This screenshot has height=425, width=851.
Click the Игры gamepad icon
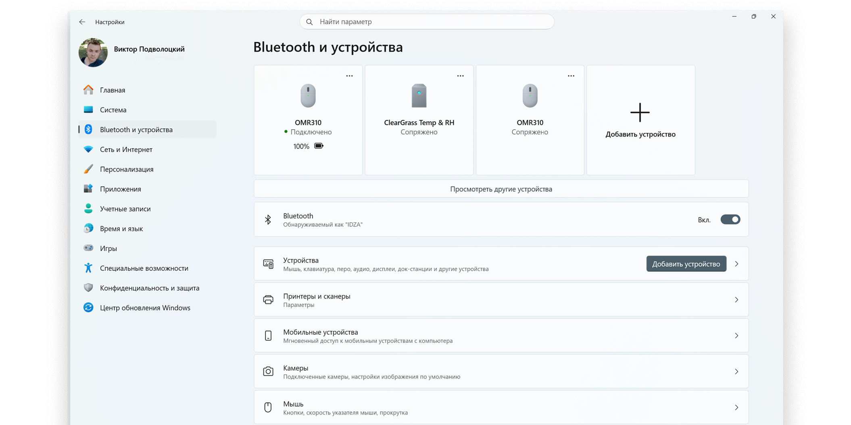click(88, 248)
